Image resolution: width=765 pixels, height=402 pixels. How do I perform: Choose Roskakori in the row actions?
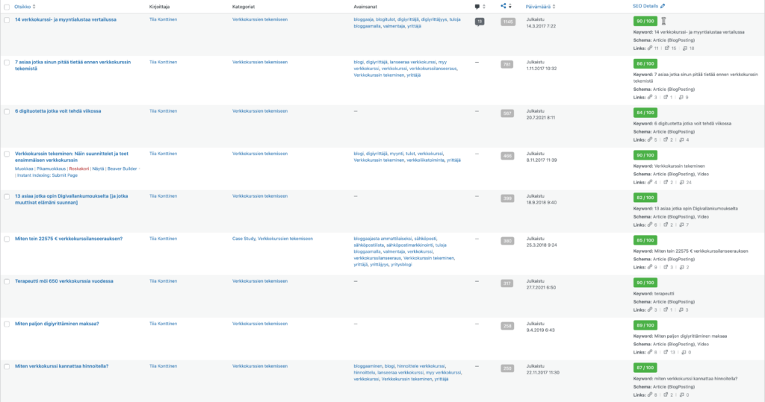click(x=79, y=169)
